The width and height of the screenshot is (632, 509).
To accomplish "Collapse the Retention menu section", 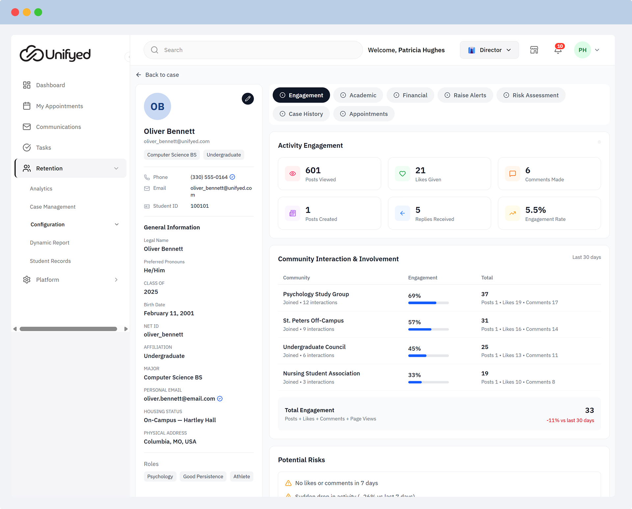I will pos(116,168).
